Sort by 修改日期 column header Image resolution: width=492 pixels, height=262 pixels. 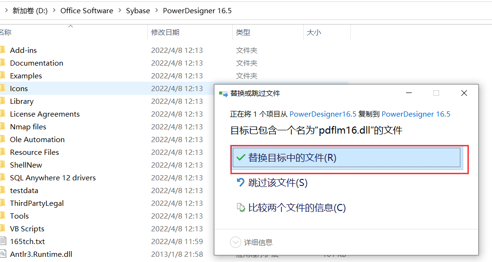tap(165, 32)
